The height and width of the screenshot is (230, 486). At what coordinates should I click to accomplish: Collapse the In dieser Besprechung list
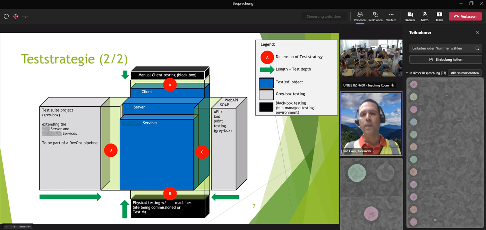[x=407, y=73]
